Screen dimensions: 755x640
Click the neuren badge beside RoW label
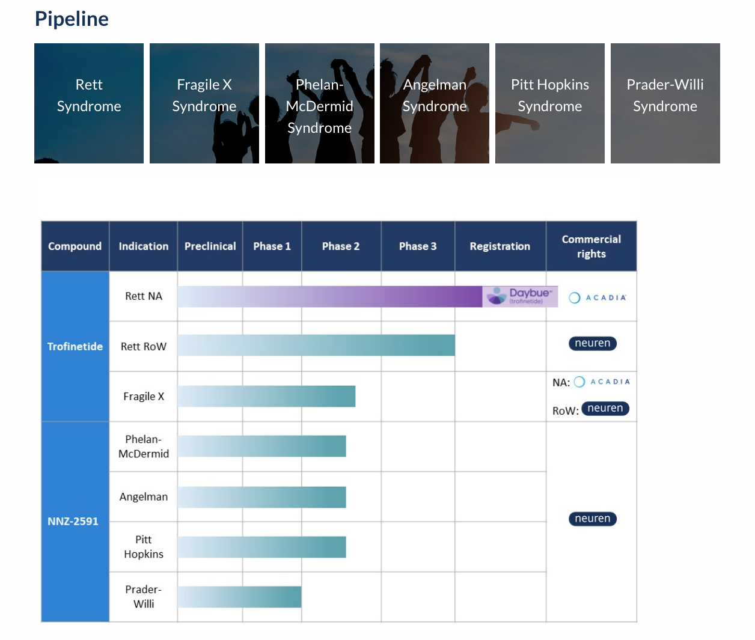pos(605,409)
